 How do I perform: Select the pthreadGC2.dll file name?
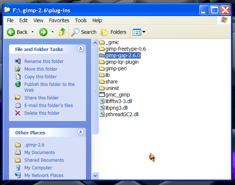pos(122,114)
